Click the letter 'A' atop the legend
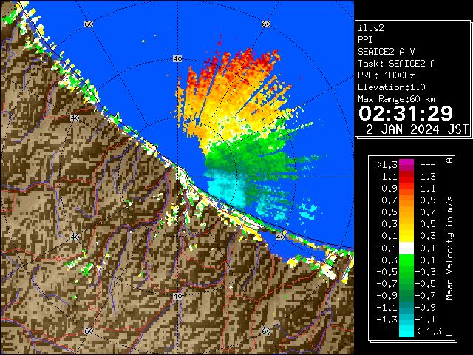The image size is (473, 355). point(449,160)
